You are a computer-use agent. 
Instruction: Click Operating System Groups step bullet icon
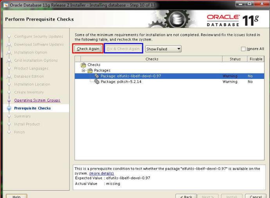(9, 100)
